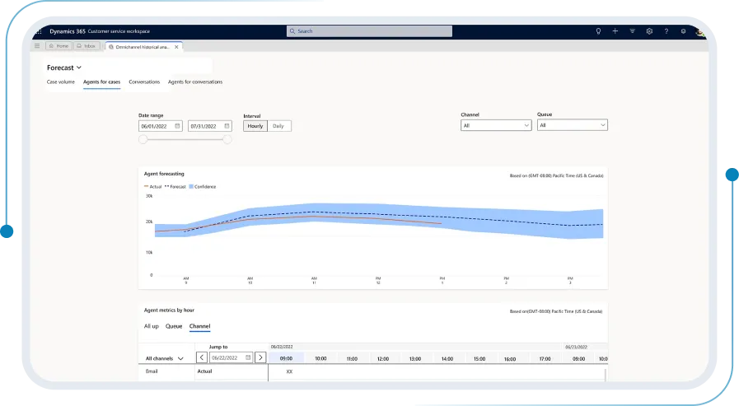
Task: Expand the All channels dropdown
Action: click(165, 358)
